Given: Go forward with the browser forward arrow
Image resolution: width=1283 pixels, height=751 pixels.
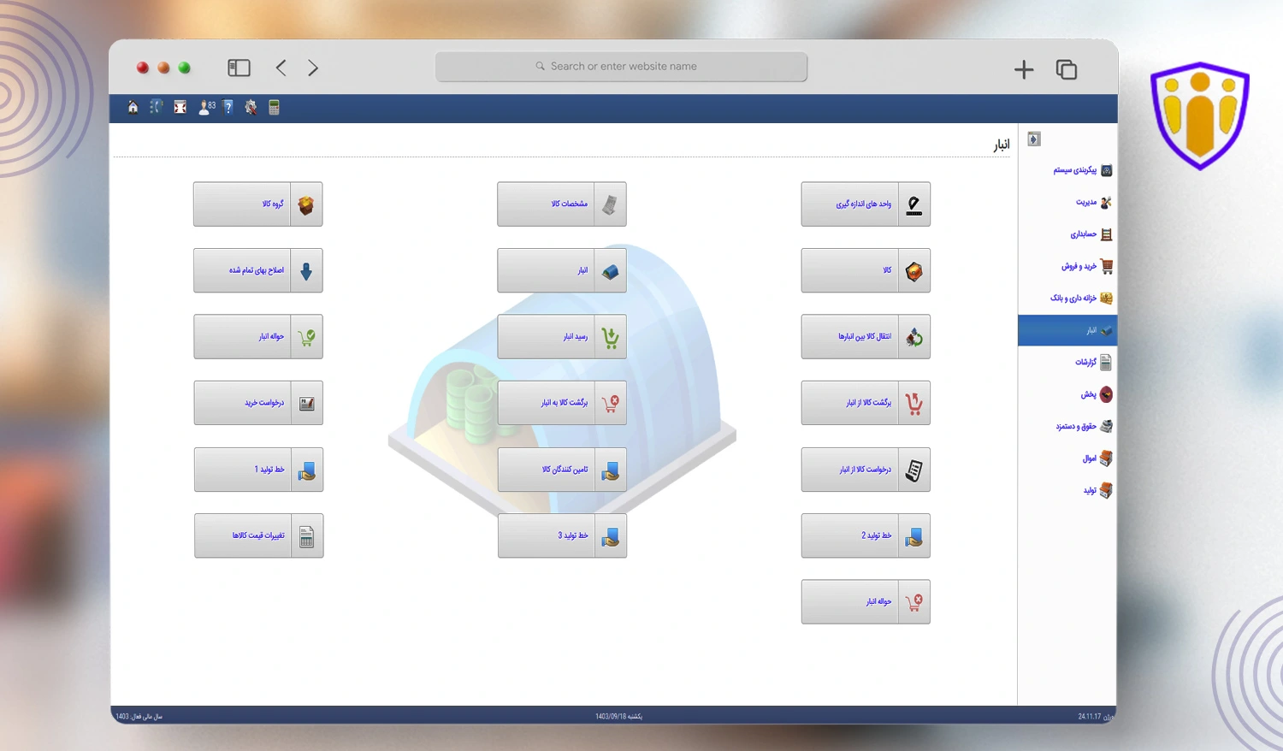Looking at the screenshot, I should click(x=313, y=68).
